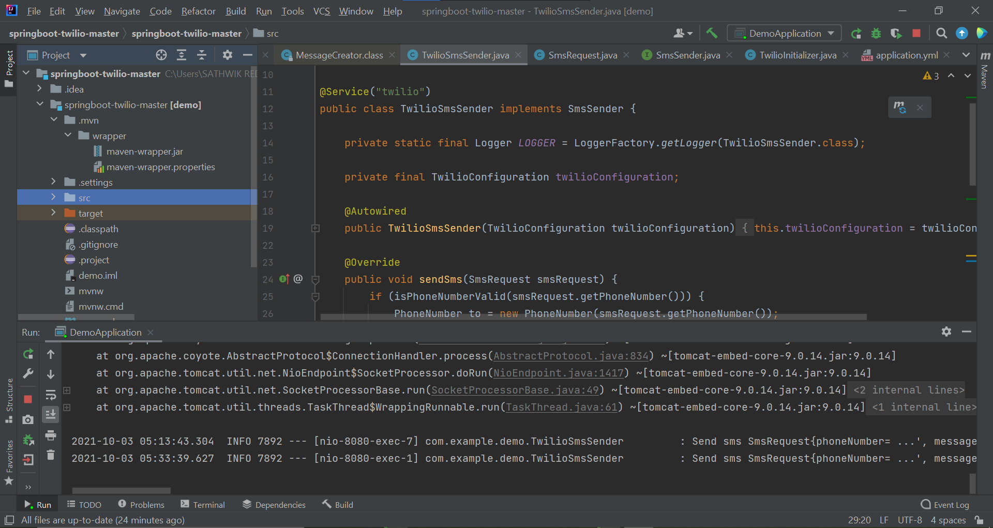This screenshot has width=993, height=528.
Task: Click the print icon in Run panel
Action: coord(51,435)
